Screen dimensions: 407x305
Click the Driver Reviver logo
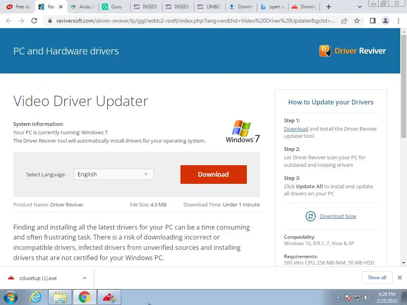[x=352, y=51]
